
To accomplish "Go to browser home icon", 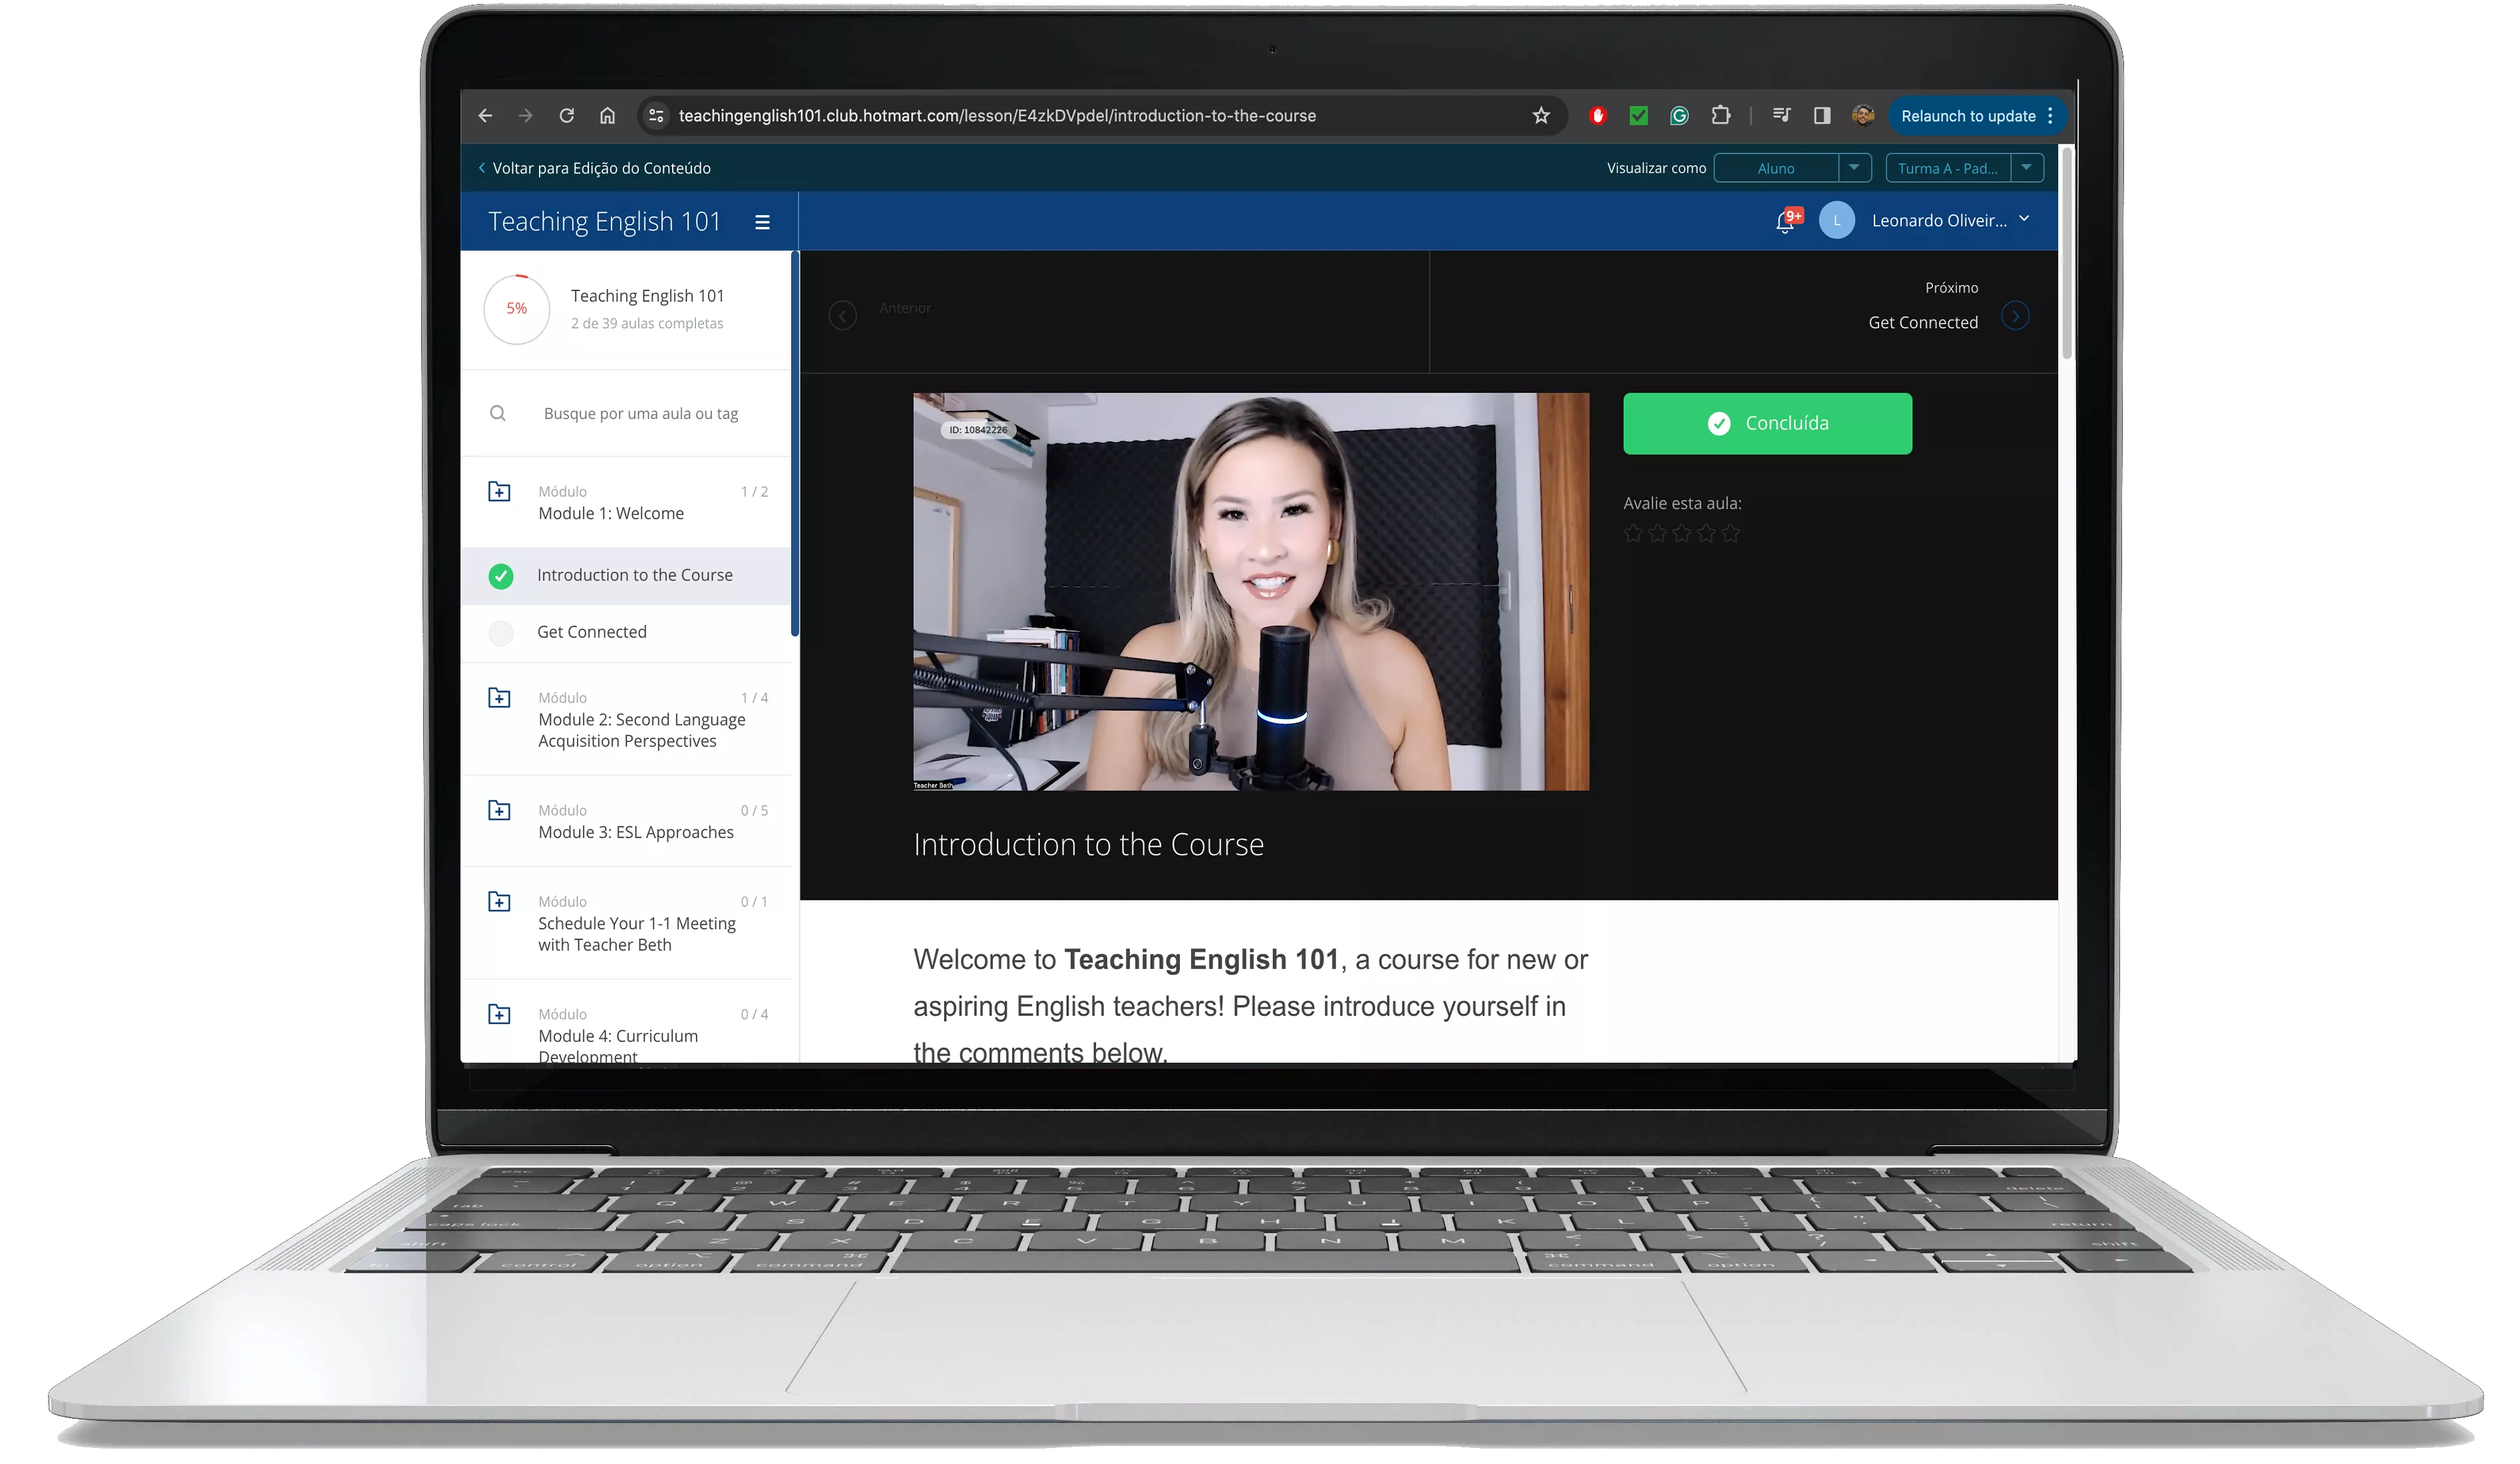I will tap(607, 116).
